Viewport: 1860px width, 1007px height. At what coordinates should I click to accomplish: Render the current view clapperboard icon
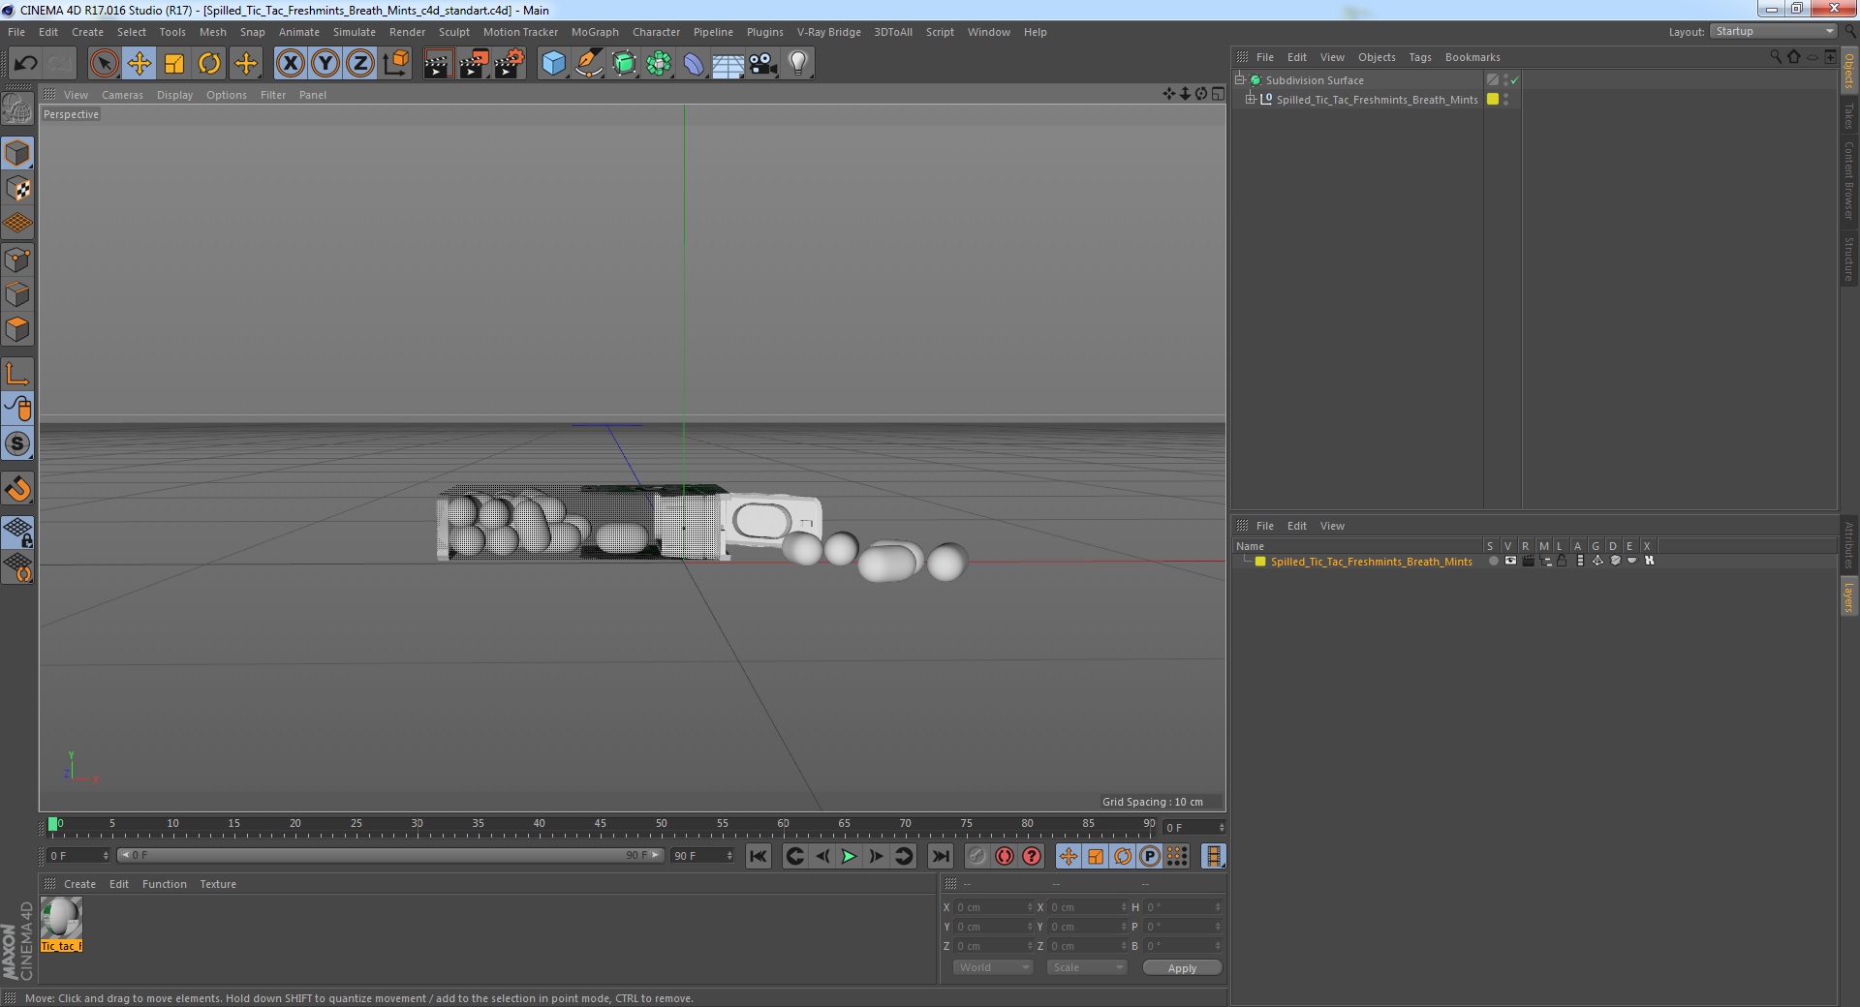(438, 64)
